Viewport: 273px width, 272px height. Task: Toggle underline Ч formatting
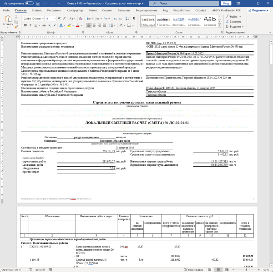(35, 25)
